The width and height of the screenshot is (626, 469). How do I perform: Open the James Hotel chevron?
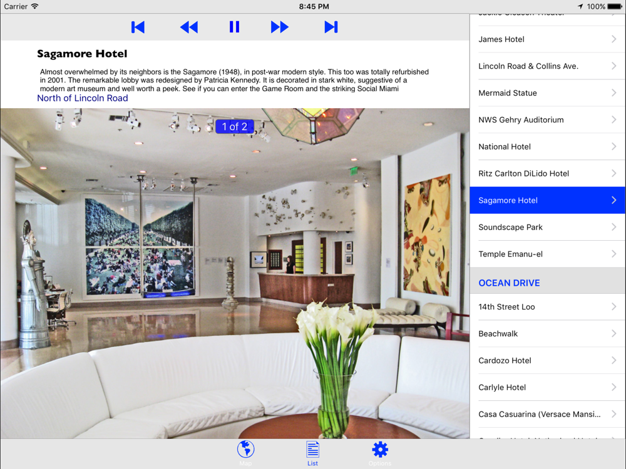tap(613, 39)
